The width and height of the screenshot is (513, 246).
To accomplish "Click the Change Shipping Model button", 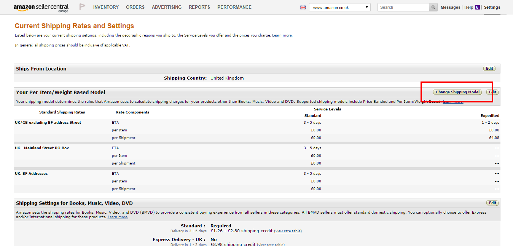I will (x=457, y=92).
